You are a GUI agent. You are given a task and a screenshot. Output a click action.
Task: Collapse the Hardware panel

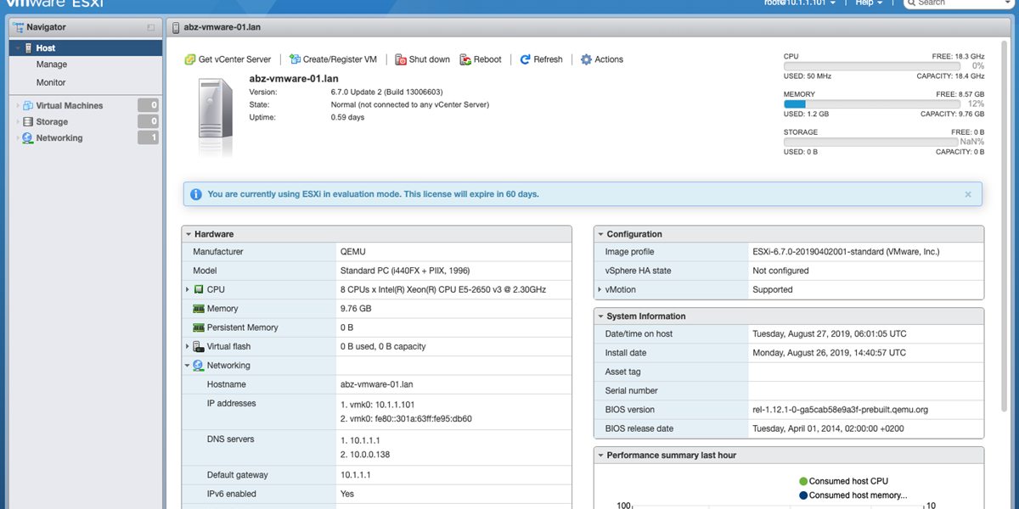(189, 234)
